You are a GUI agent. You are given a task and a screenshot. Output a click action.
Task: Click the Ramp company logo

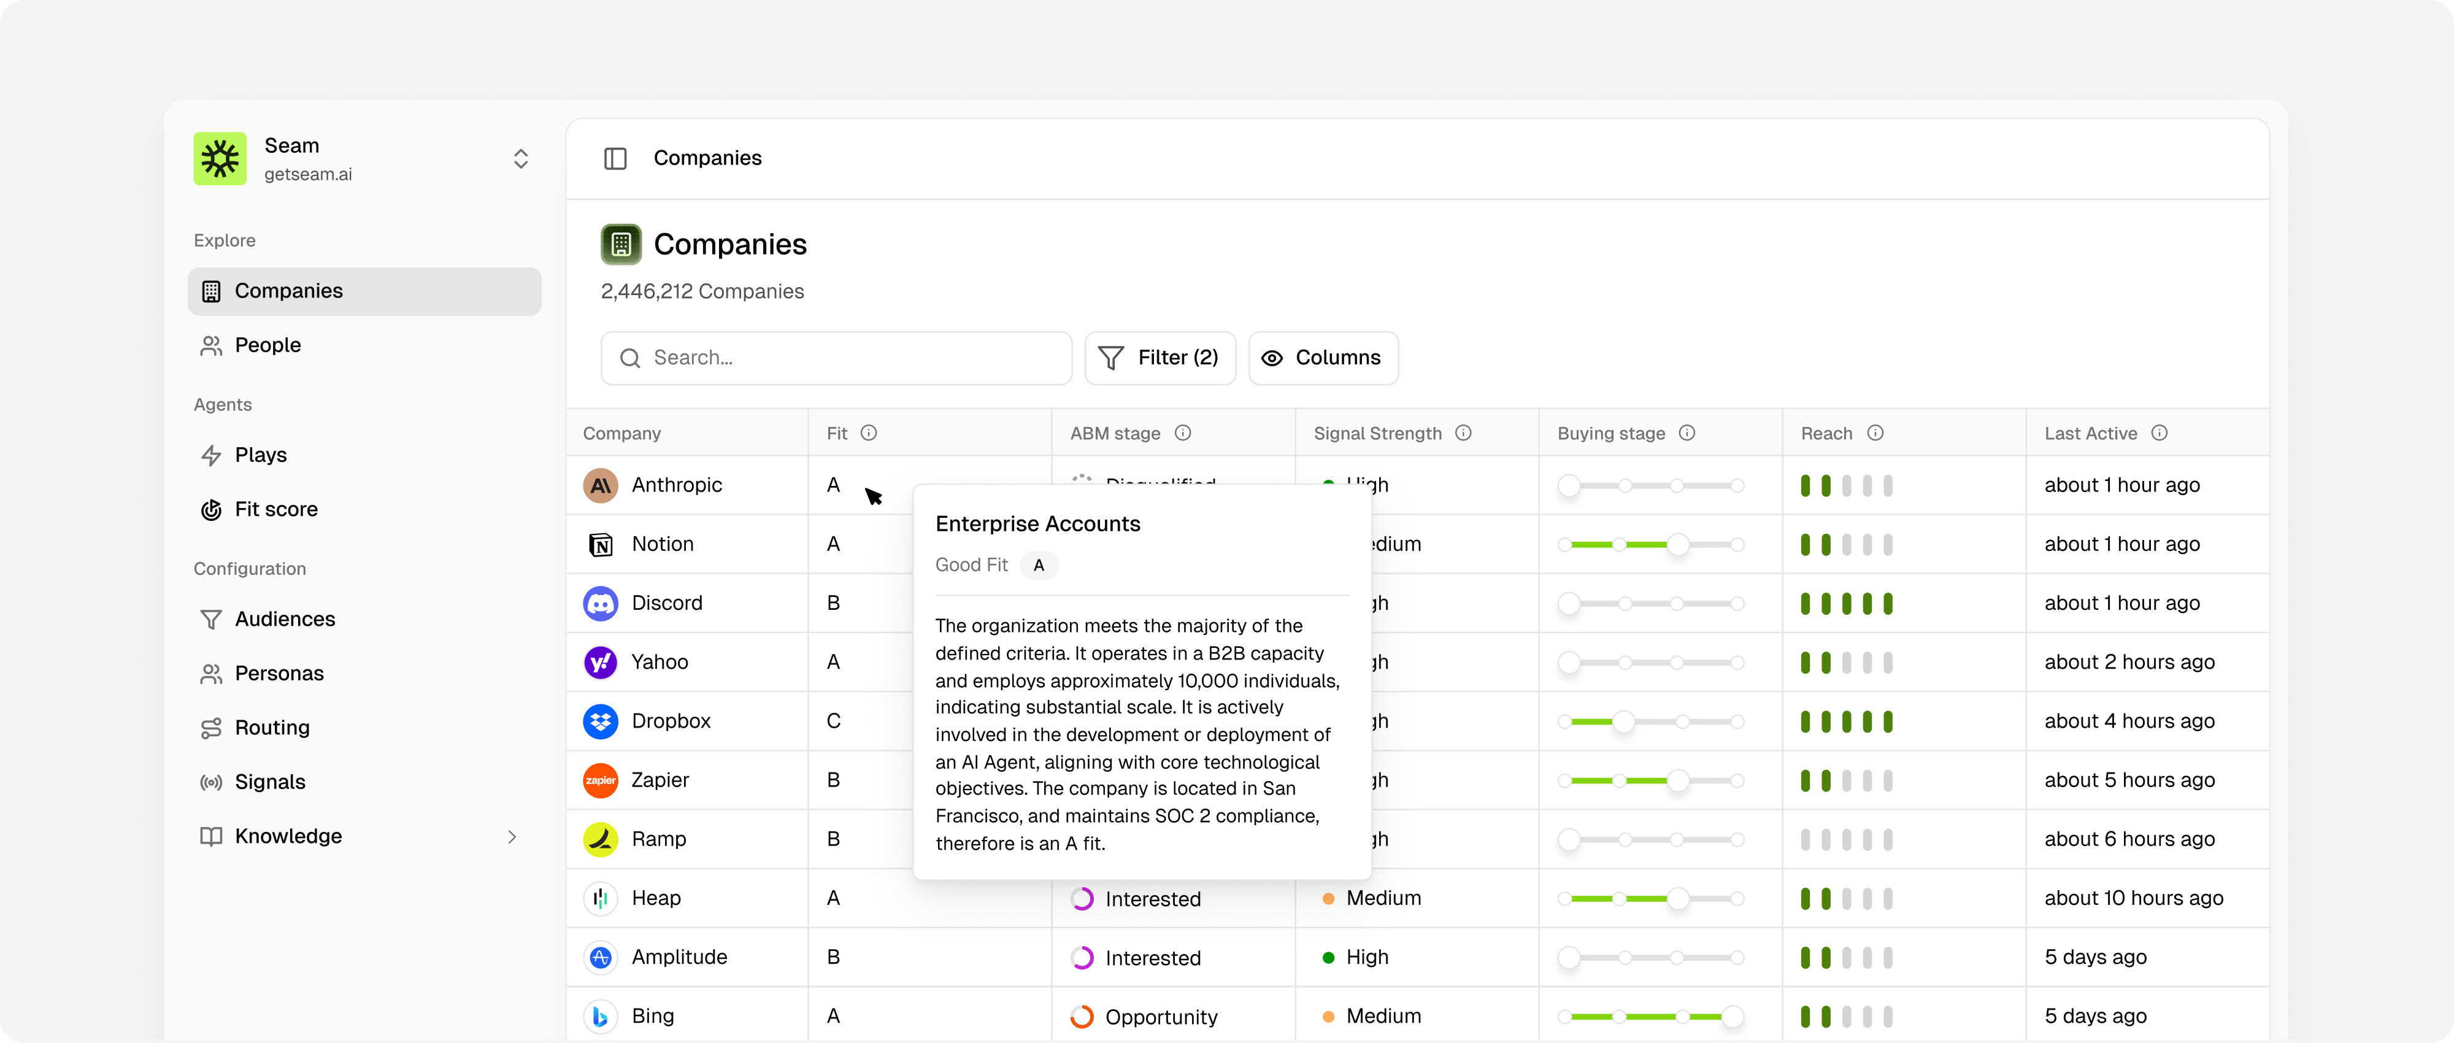tap(600, 839)
